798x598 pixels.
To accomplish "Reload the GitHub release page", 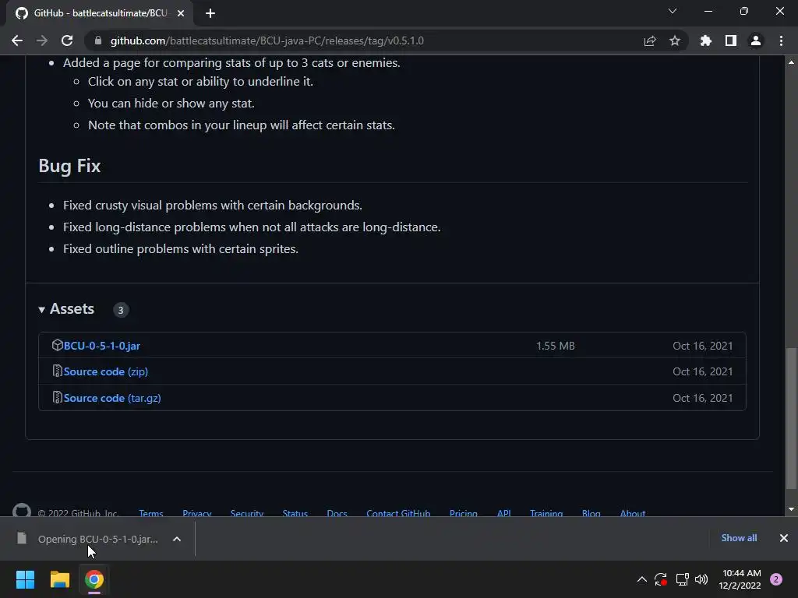I will pos(67,40).
